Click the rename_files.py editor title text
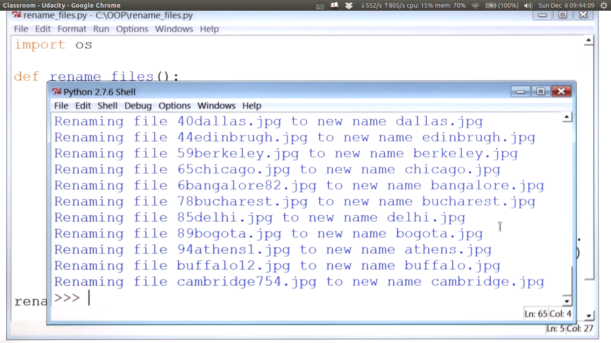611x343 pixels. [x=108, y=15]
